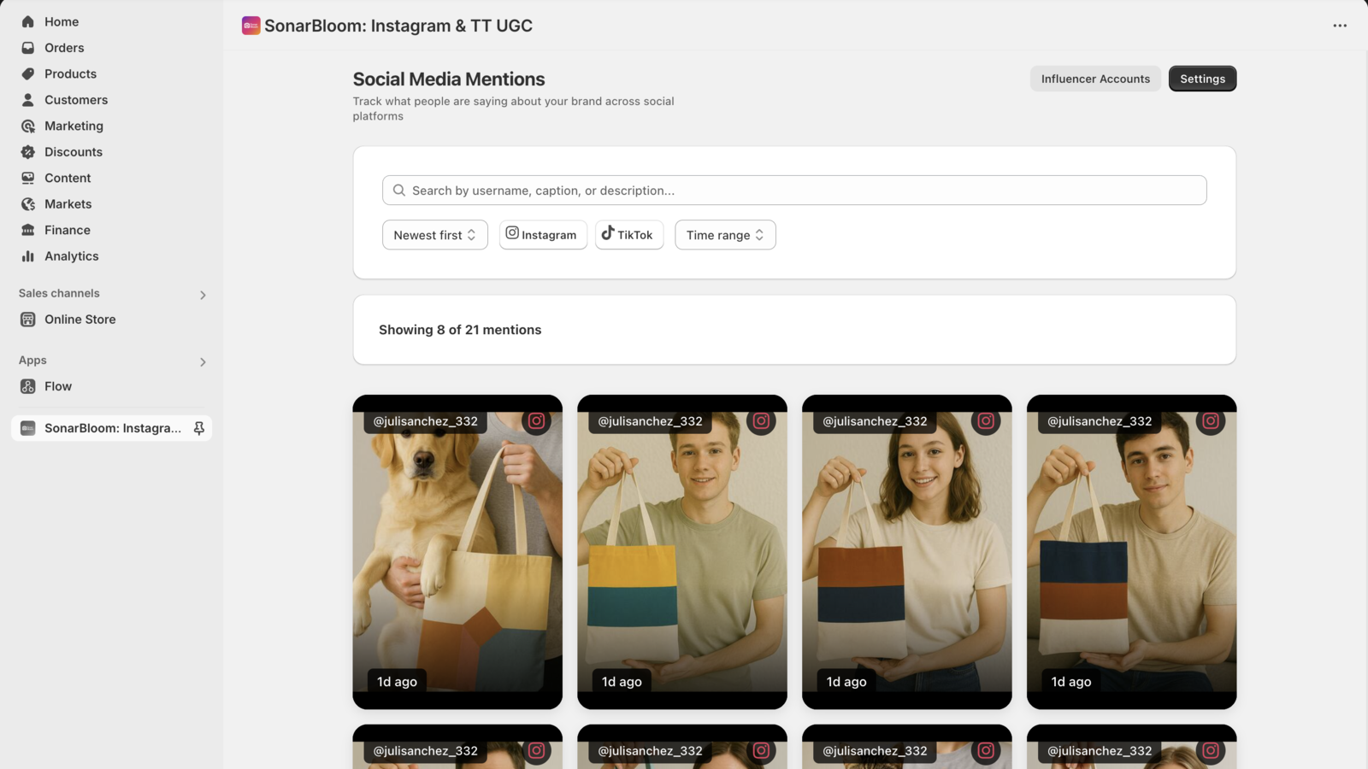Expand the Apps section
The width and height of the screenshot is (1368, 769).
tap(203, 361)
